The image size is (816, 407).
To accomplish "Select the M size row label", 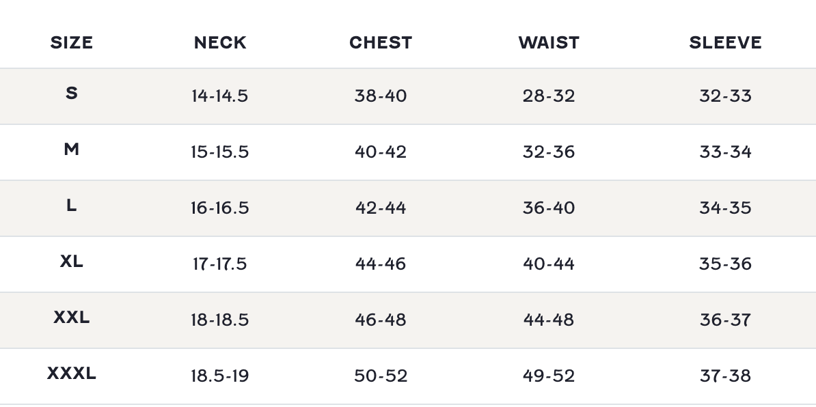I will pos(71,149).
